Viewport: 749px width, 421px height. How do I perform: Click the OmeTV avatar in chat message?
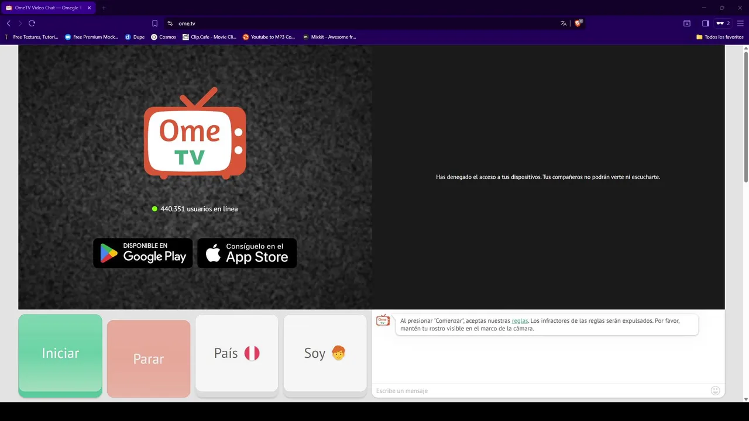point(383,320)
